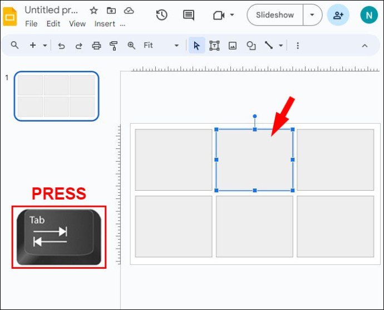
Task: Search the menus magnifier icon
Action: [14, 45]
